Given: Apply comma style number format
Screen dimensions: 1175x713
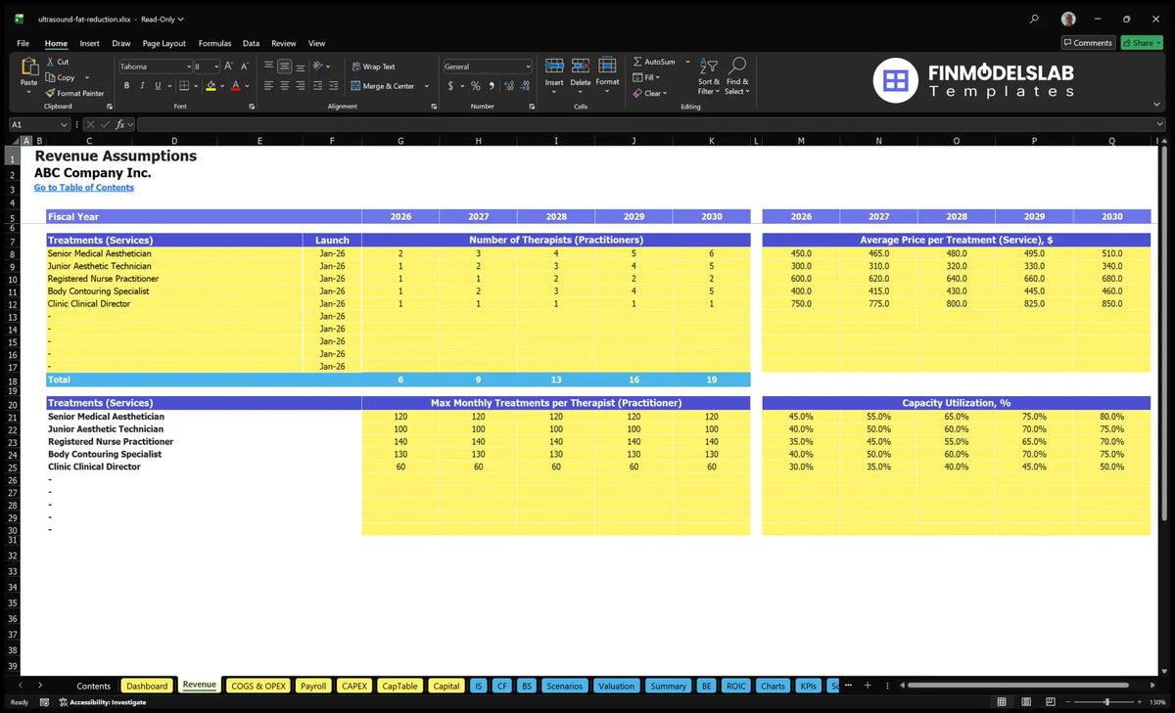Looking at the screenshot, I should tap(492, 86).
